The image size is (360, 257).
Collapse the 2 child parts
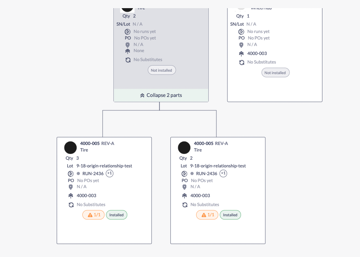(x=161, y=95)
